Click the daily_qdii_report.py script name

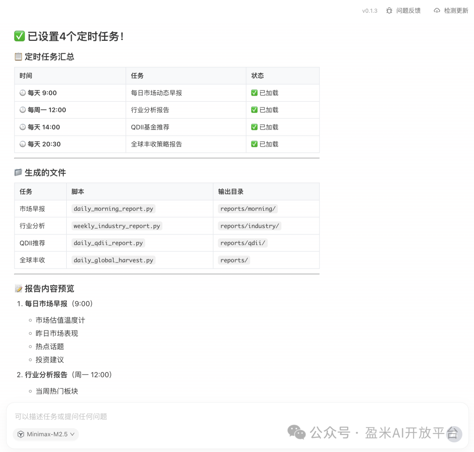pos(108,243)
